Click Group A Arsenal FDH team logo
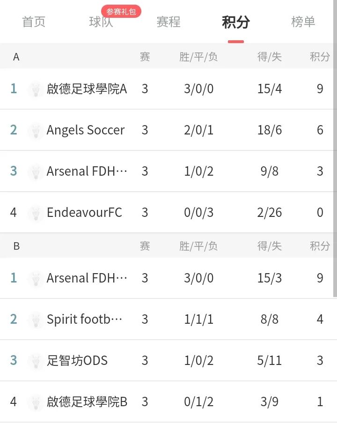The image size is (337, 431). (36, 172)
